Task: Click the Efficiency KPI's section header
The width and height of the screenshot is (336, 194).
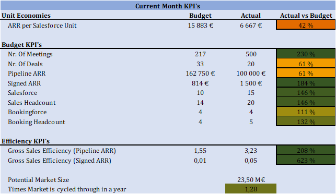Action: [26, 141]
